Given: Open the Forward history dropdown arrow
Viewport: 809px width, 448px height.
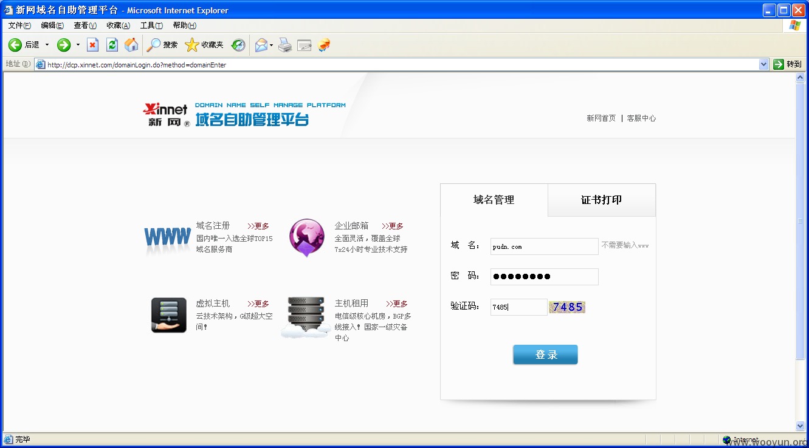Looking at the screenshot, I should tap(78, 45).
